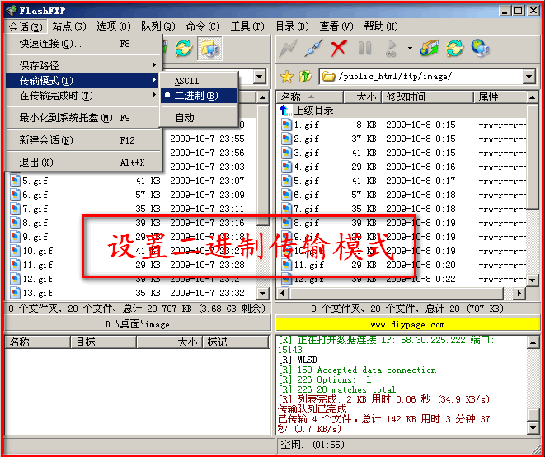Click remote pane horizontal scrollbar right arrow

coord(519,293)
